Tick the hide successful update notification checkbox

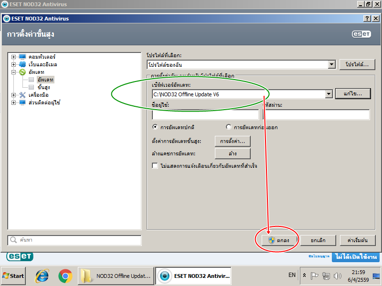pyautogui.click(x=155, y=166)
